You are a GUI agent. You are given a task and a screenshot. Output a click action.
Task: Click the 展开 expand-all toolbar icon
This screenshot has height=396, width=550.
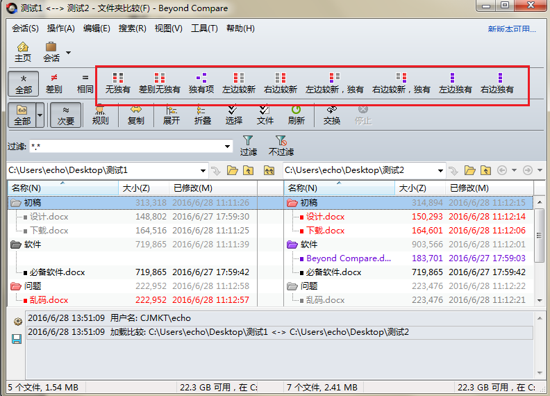coord(171,110)
